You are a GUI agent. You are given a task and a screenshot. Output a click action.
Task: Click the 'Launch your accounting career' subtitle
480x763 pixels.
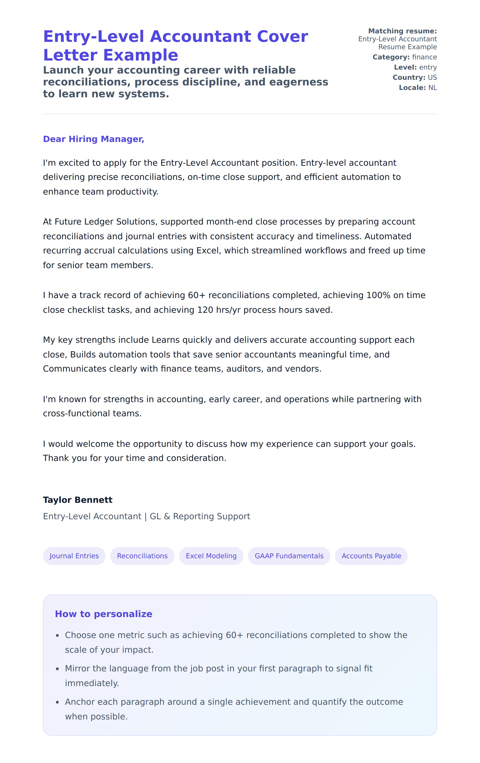pyautogui.click(x=186, y=82)
